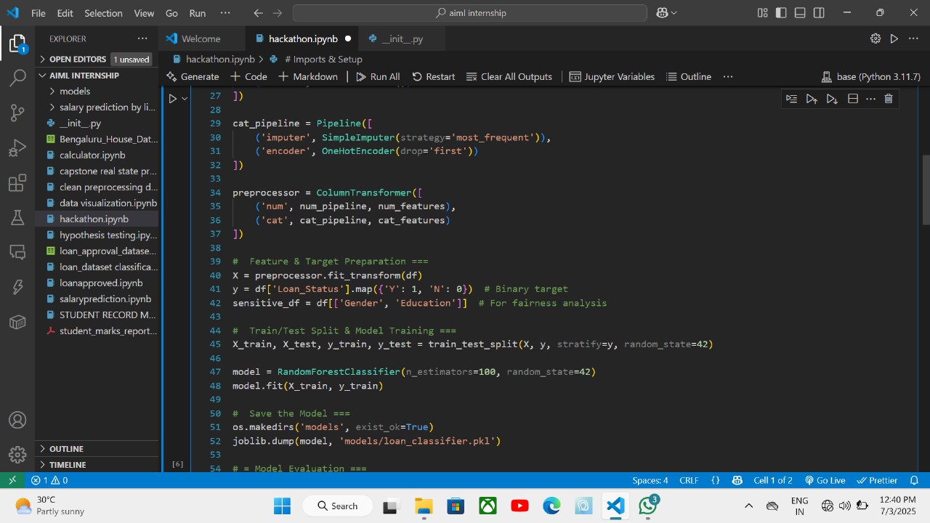Split the cell icon
930x523 pixels.
853,99
